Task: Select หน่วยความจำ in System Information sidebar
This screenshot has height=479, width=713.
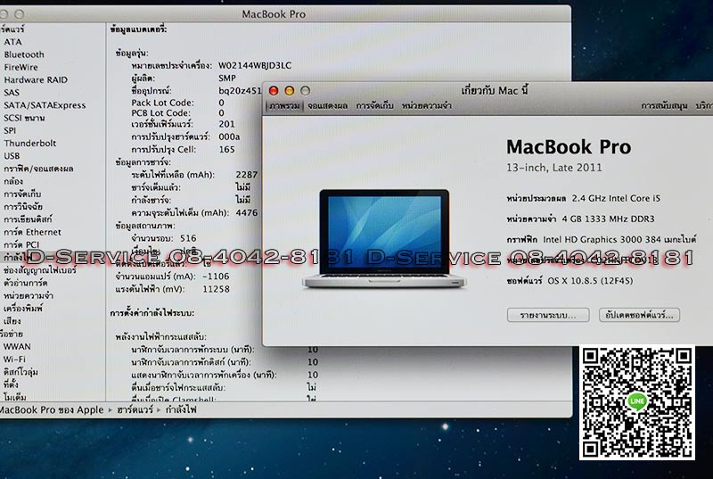Action: pos(29,295)
